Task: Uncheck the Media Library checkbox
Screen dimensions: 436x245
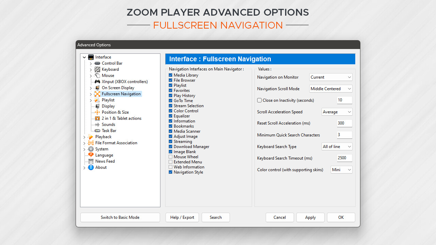Action: [x=171, y=75]
